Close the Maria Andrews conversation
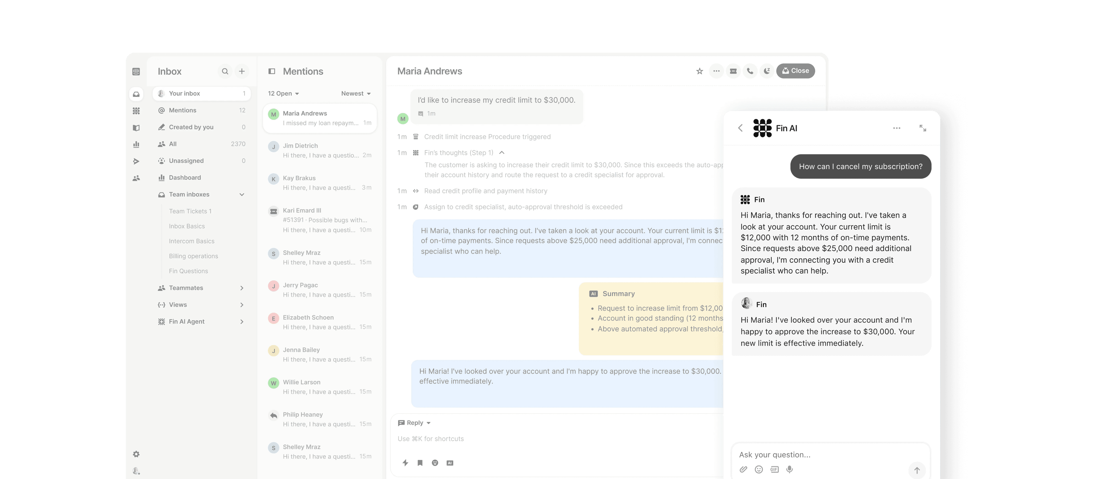 [x=795, y=71]
